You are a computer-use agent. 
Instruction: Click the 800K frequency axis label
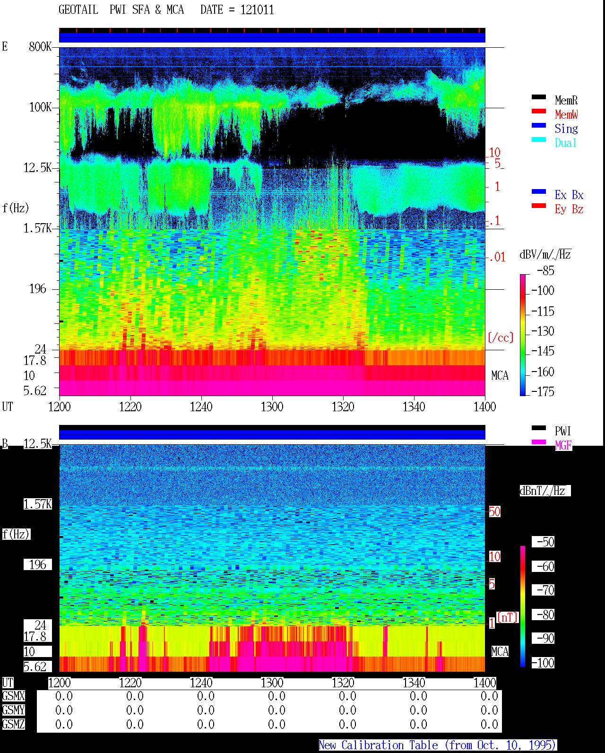pos(40,47)
